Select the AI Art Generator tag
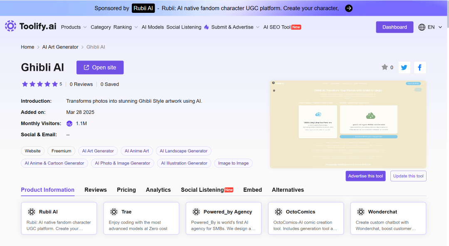 (98, 151)
